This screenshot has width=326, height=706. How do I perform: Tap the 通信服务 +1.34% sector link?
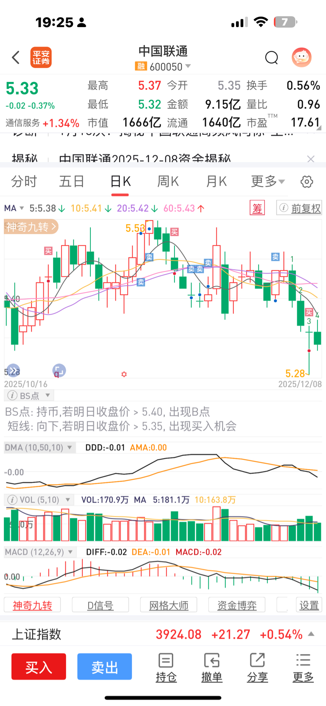42,123
